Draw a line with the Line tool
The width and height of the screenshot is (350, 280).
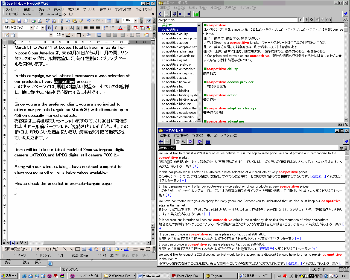pyautogui.click(x=65, y=249)
